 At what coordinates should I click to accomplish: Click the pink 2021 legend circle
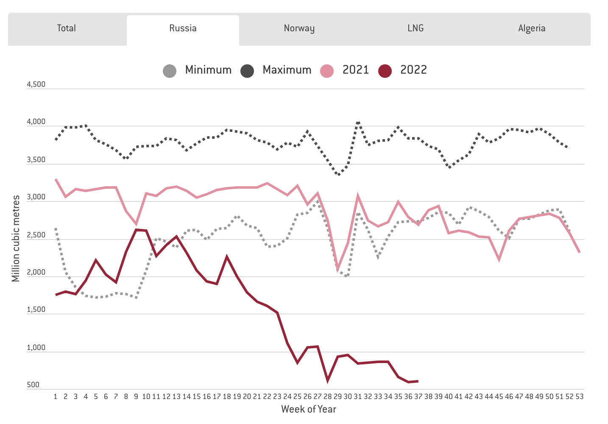[x=327, y=71]
